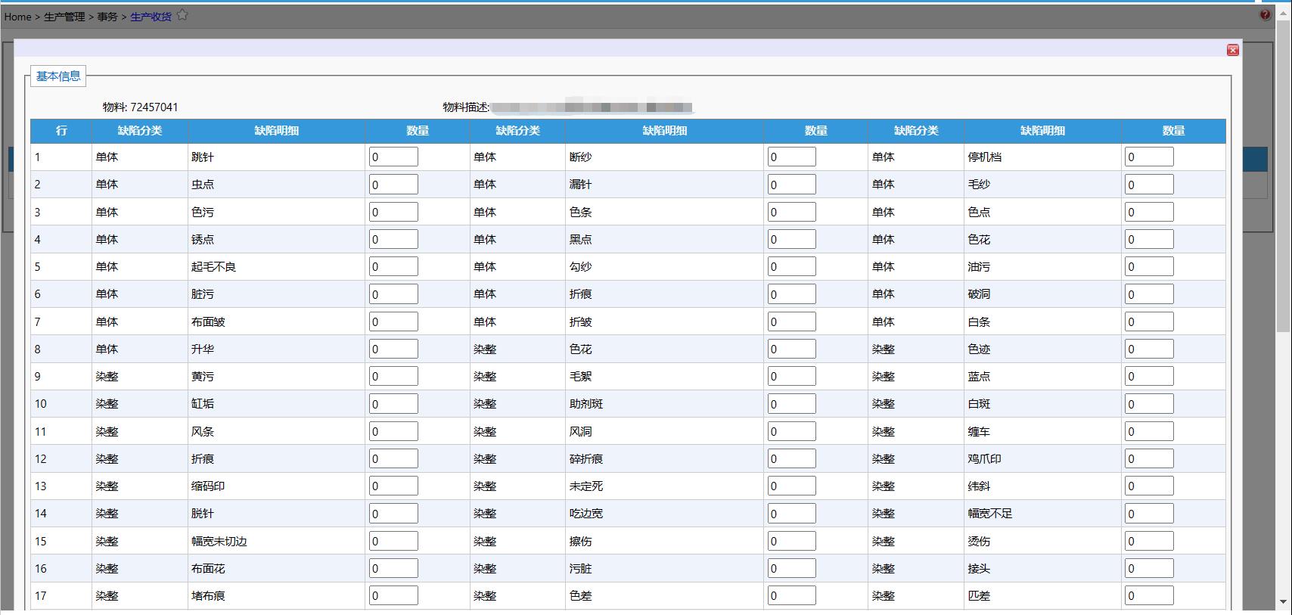Click quantity field for 蓝点
Screen dimensions: 1292x615
(1149, 376)
